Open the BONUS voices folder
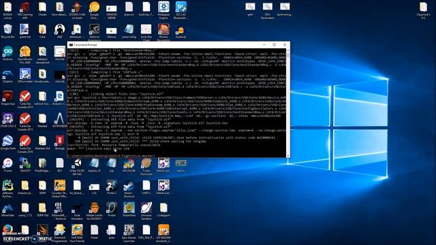Screen dimensions: 436x245 coord(7,11)
